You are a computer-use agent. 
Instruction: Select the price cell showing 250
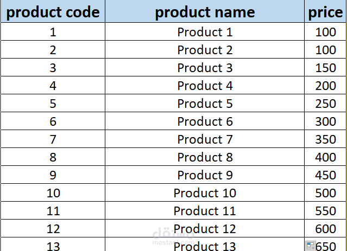coord(325,104)
